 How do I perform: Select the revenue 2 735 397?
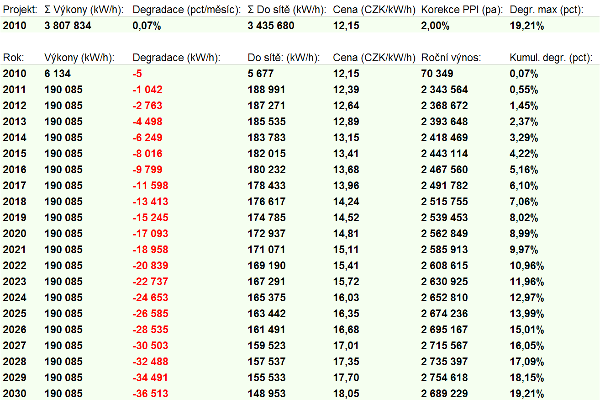tap(444, 362)
